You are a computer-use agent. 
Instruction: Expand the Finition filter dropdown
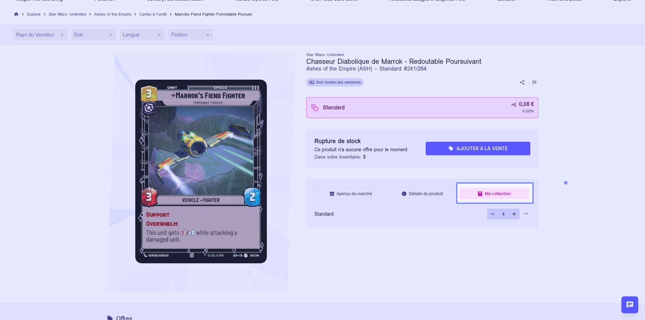[x=191, y=35]
